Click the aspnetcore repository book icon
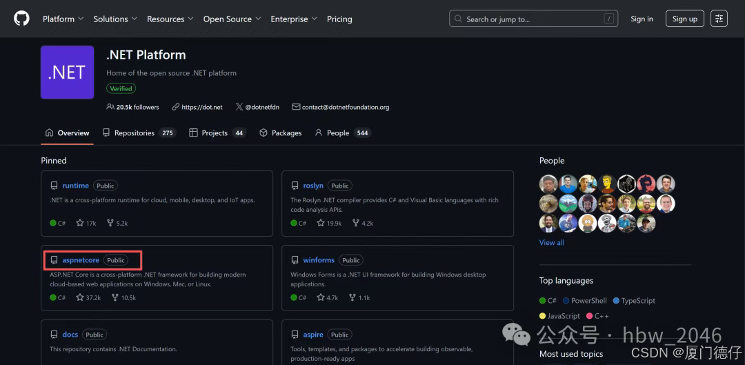 point(54,260)
